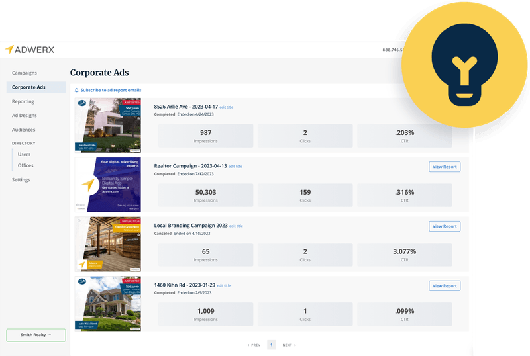
Task: Click 159 Clicks stat box
Action: pos(305,195)
